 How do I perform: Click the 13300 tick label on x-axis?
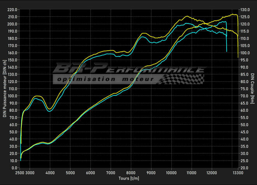238,172
